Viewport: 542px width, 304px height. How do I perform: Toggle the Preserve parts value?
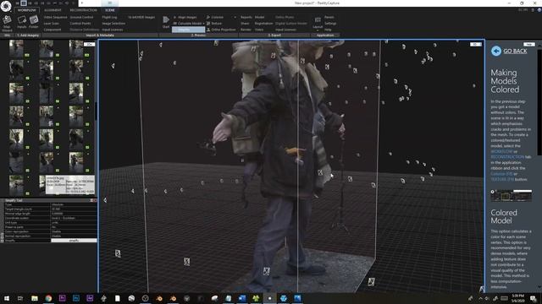(x=74, y=227)
